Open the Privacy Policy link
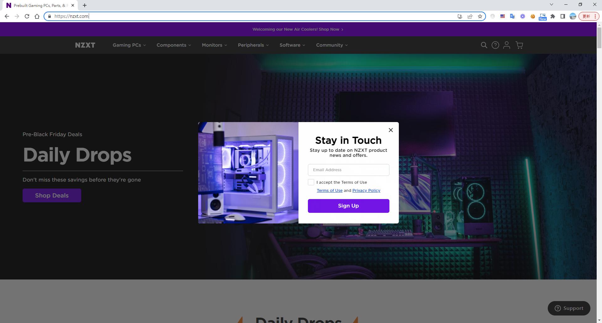 pyautogui.click(x=366, y=190)
